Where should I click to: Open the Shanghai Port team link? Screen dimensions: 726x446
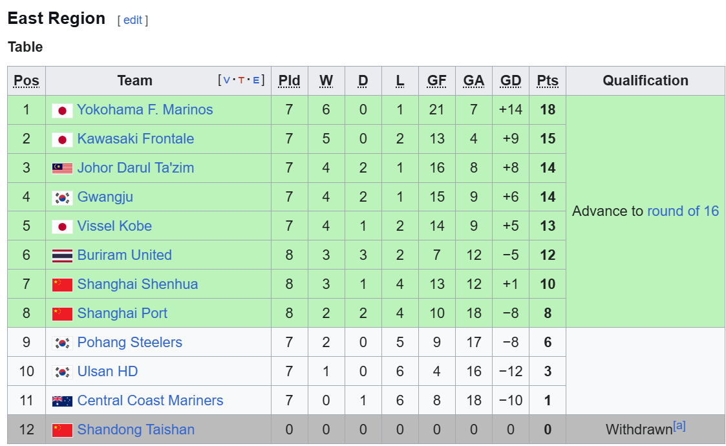click(122, 313)
